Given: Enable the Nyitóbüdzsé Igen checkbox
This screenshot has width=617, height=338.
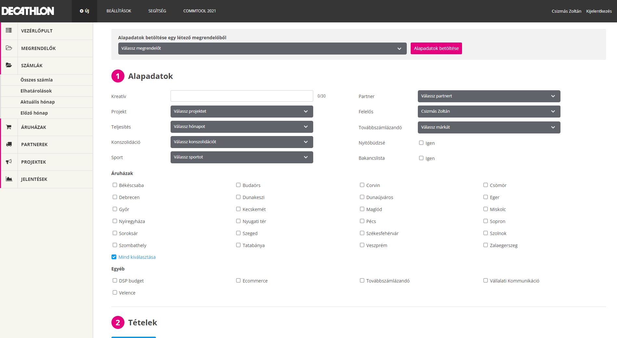Looking at the screenshot, I should tap(421, 143).
